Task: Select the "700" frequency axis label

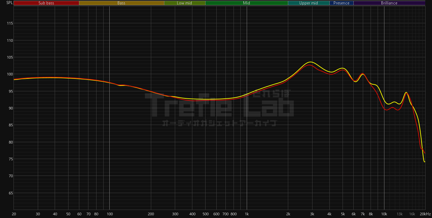Action: 225,214
